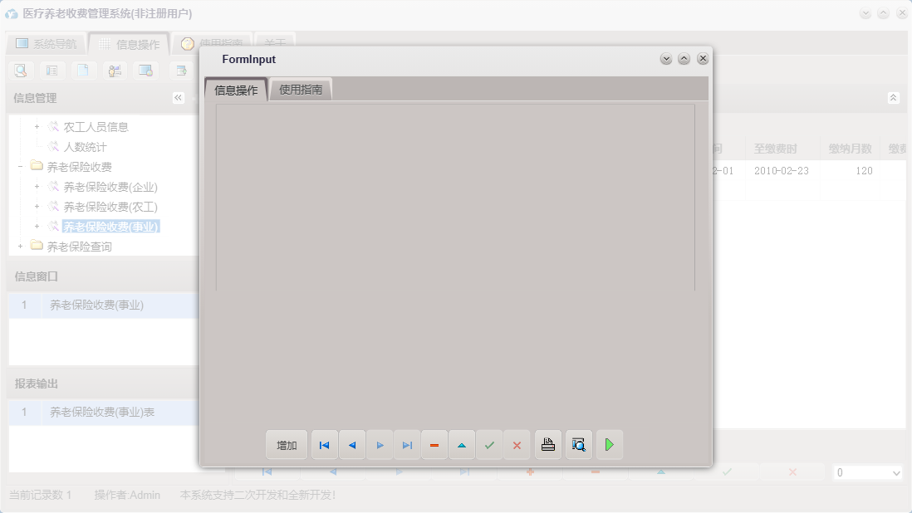Click the green play arrow icon in FormInput
The height and width of the screenshot is (513, 912).
pos(610,445)
